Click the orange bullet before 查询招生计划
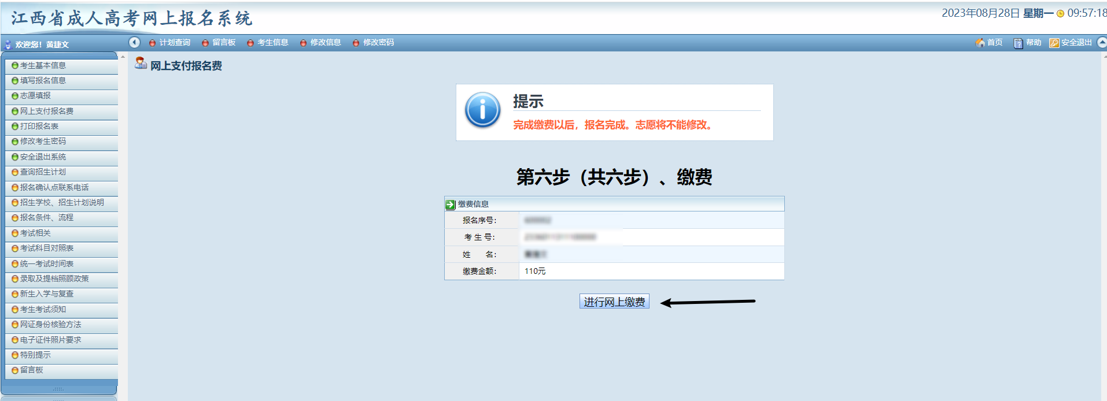 tap(15, 172)
